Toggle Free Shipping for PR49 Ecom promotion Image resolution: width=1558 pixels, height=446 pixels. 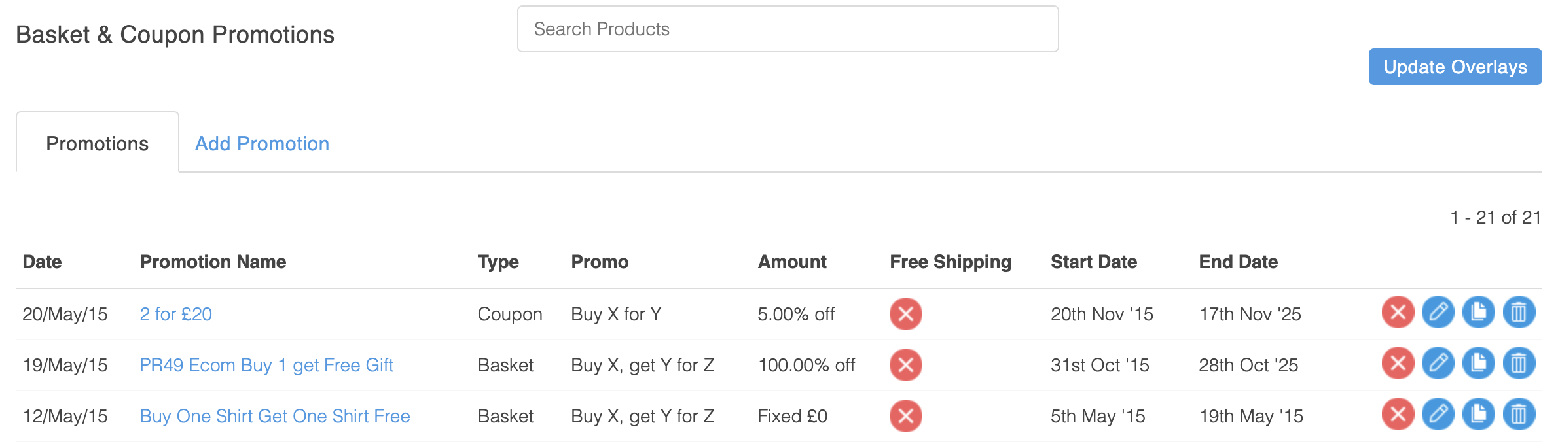click(906, 365)
